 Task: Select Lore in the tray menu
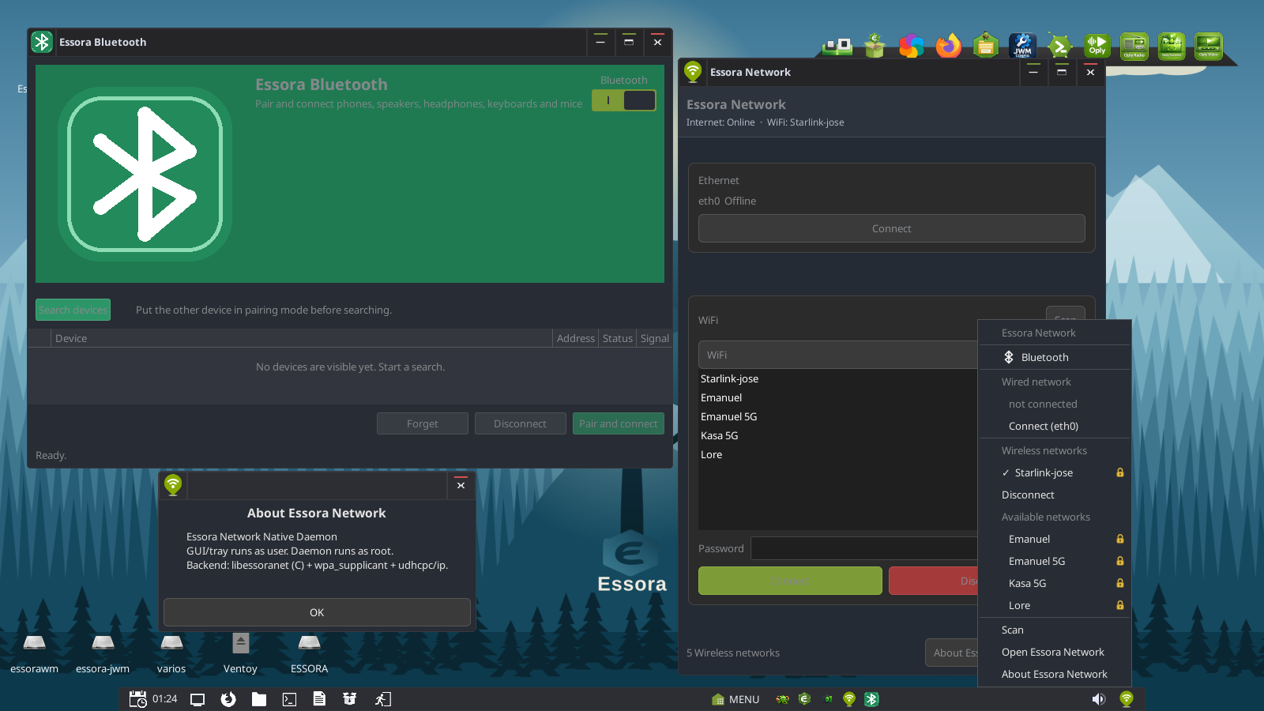tap(1055, 605)
